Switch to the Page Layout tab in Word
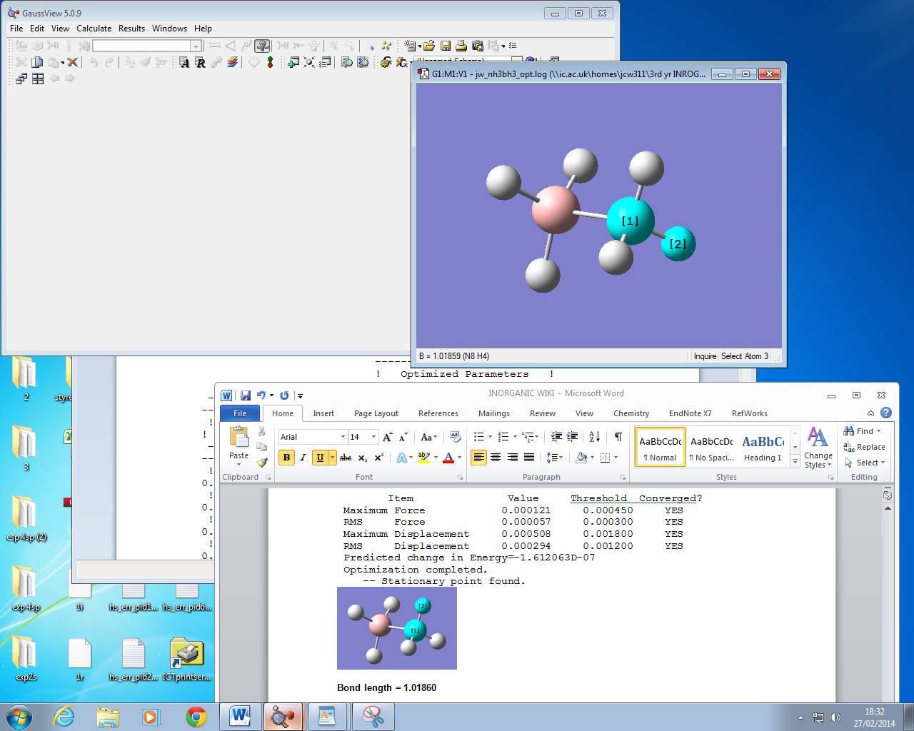 [376, 413]
